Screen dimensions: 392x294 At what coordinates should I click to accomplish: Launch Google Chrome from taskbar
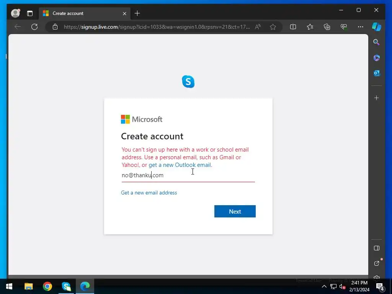47,286
